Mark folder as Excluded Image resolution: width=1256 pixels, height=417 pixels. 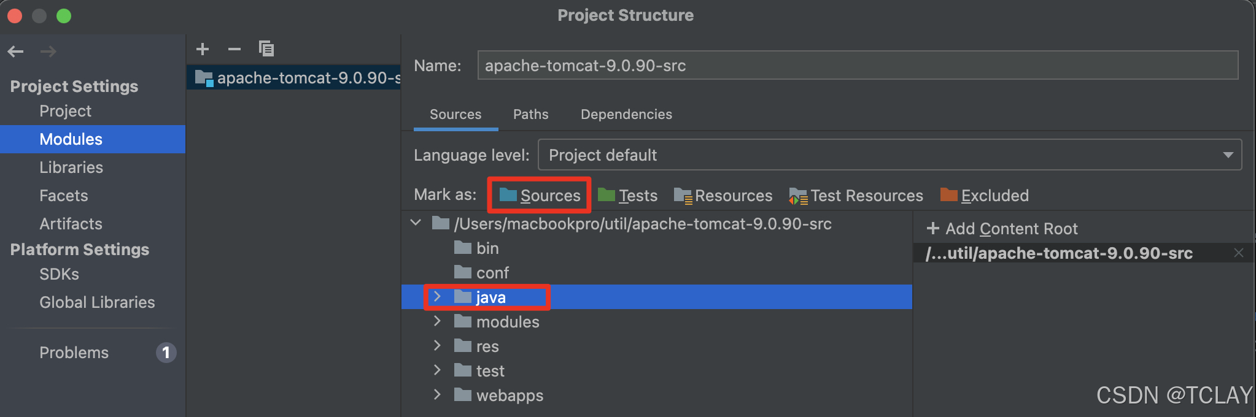click(985, 196)
